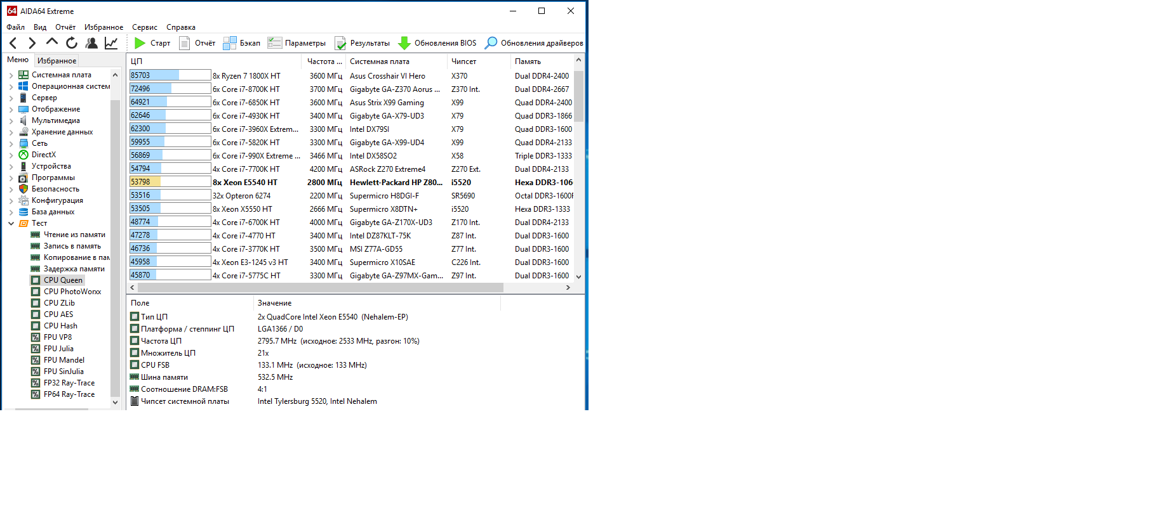This screenshot has width=1165, height=511.
Task: Start the benchmark with Старт
Action: 152,43
